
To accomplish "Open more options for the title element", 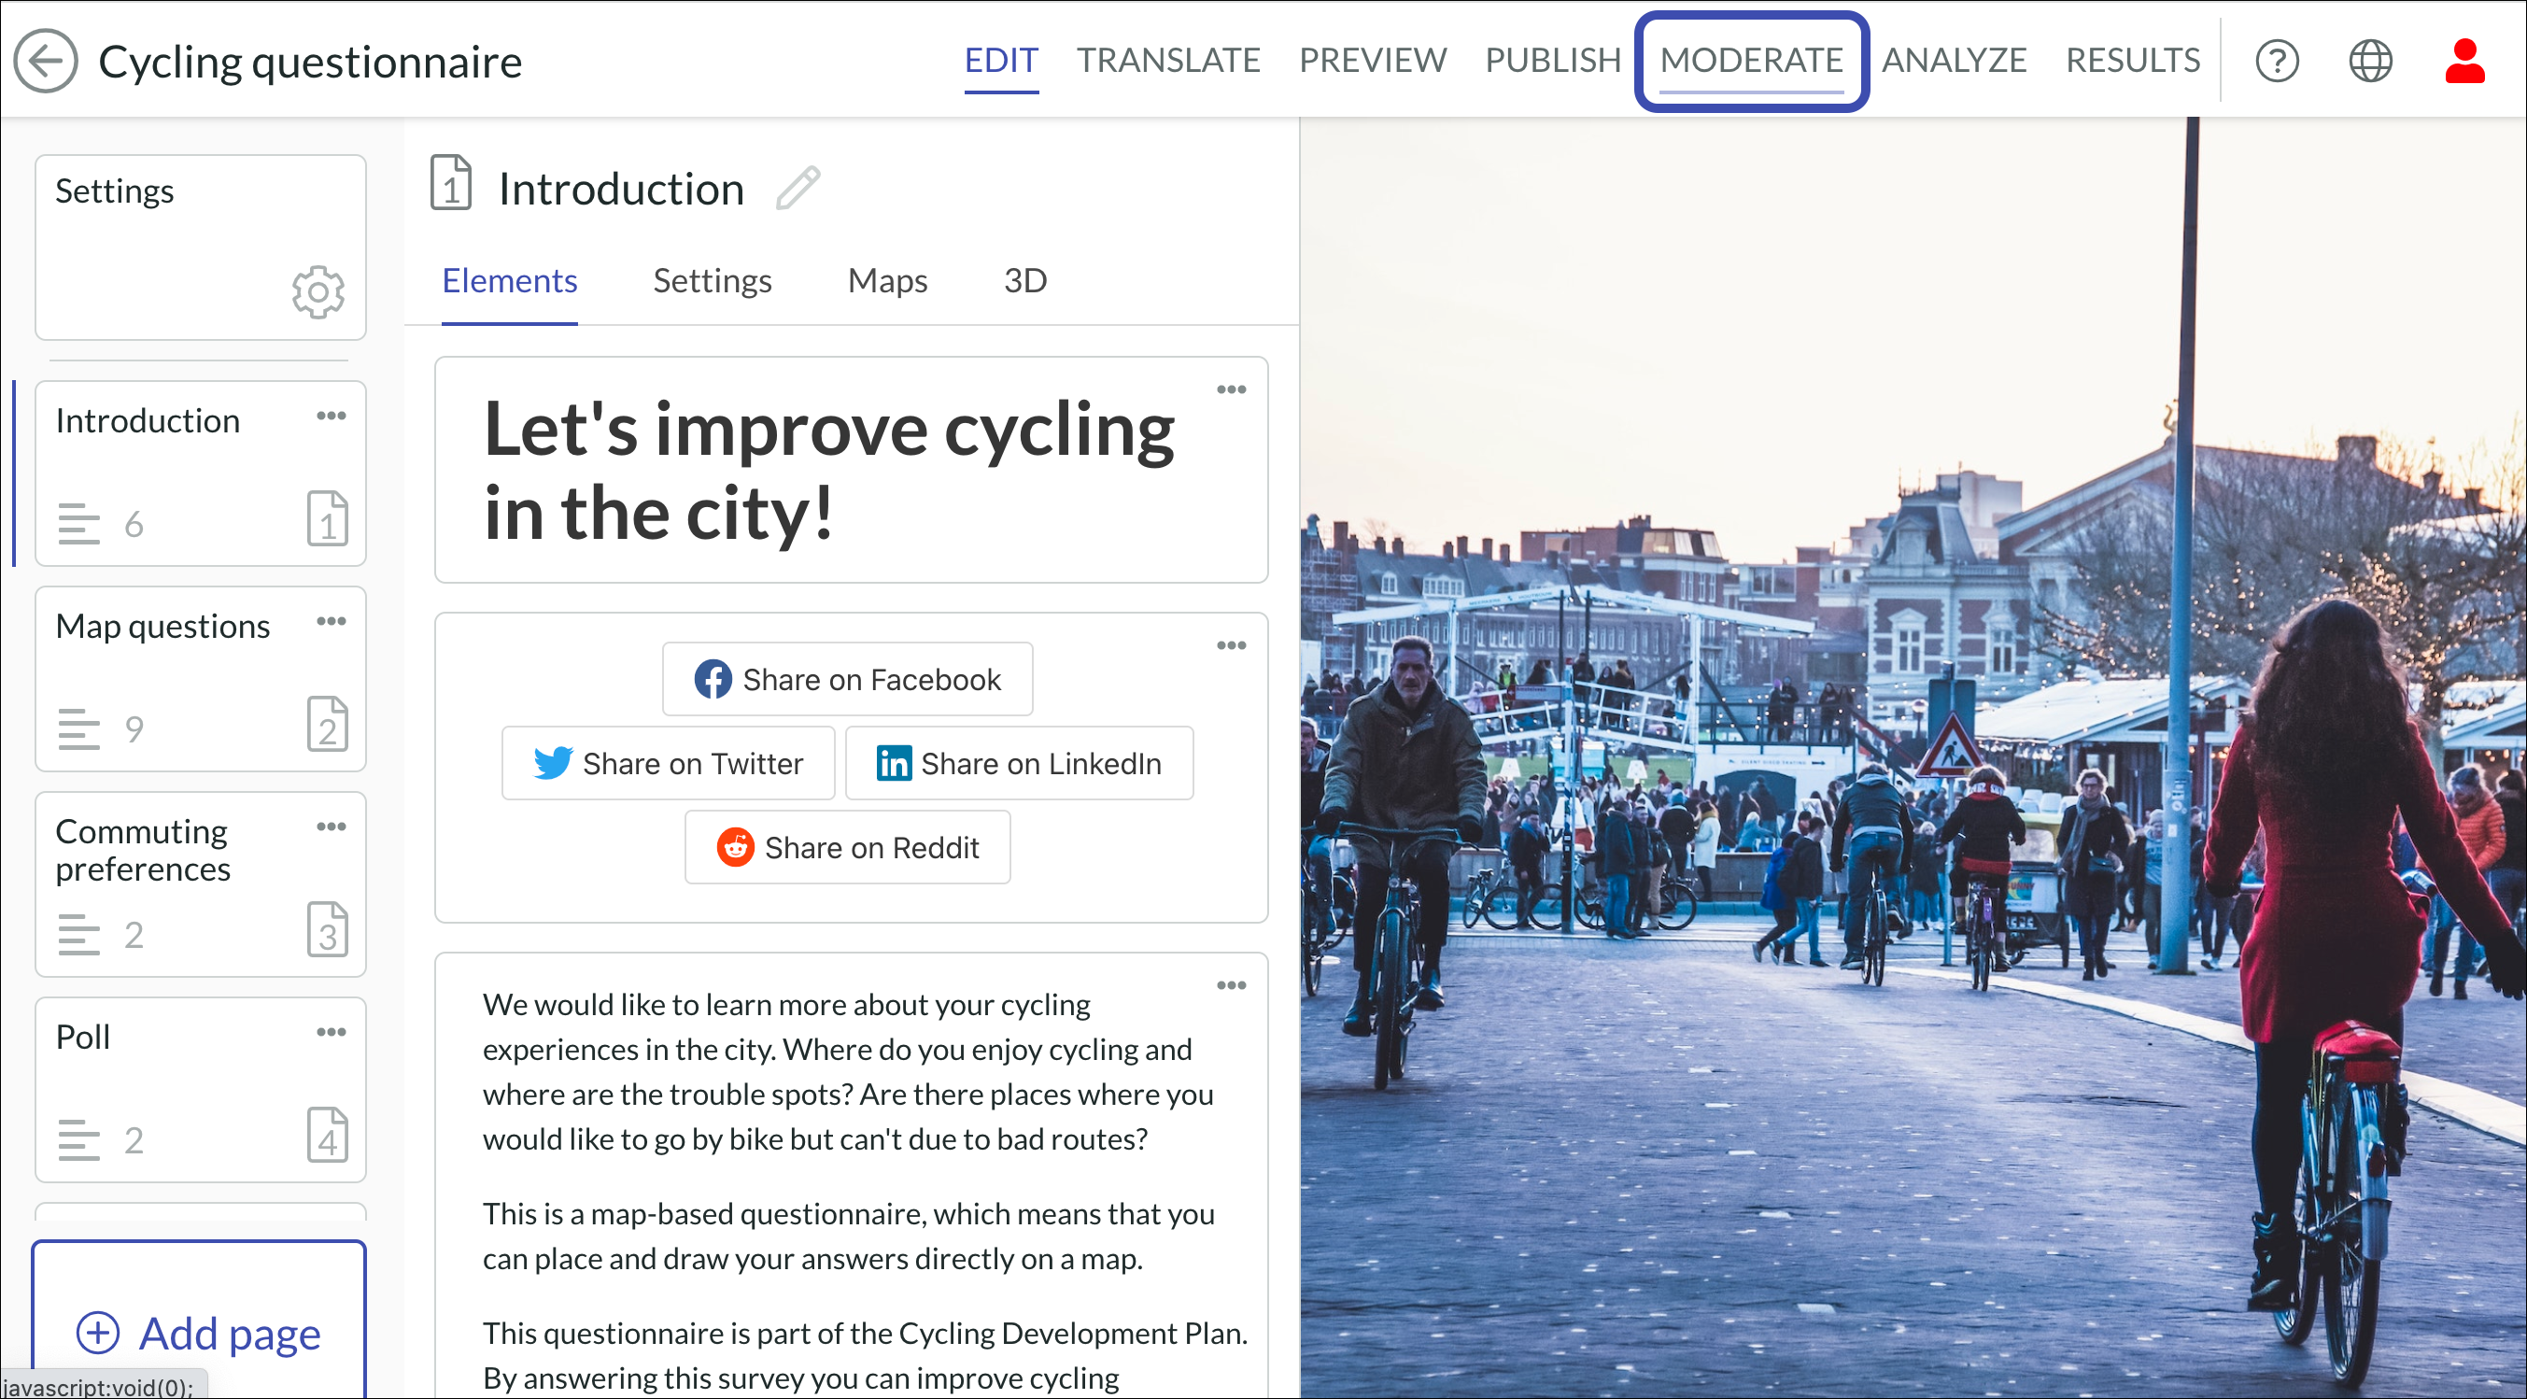I will point(1231,389).
